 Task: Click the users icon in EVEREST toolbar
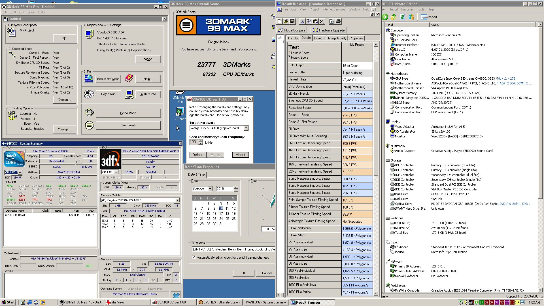click(411, 17)
